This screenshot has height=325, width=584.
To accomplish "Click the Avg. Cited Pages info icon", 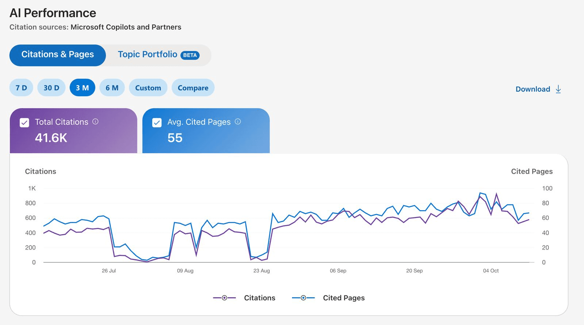I will pyautogui.click(x=238, y=121).
